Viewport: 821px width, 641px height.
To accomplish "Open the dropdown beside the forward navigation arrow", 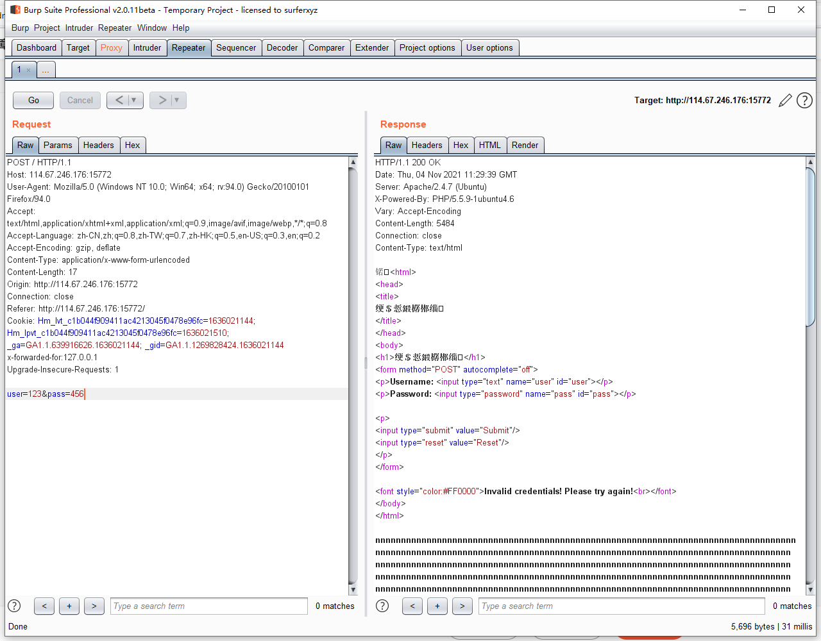I will [x=176, y=100].
